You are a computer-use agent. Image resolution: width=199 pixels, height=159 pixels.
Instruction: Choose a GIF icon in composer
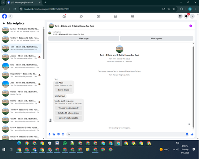click(63, 134)
